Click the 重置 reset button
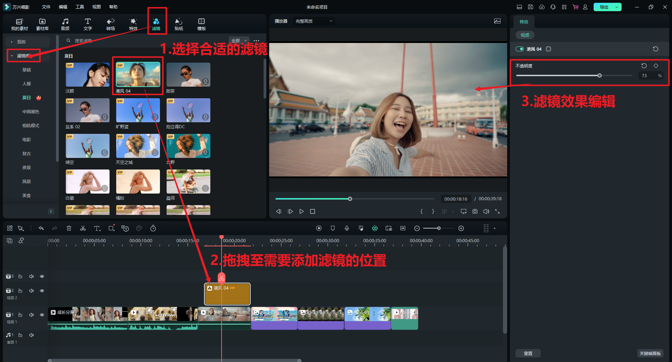The height and width of the screenshot is (362, 672). point(528,353)
